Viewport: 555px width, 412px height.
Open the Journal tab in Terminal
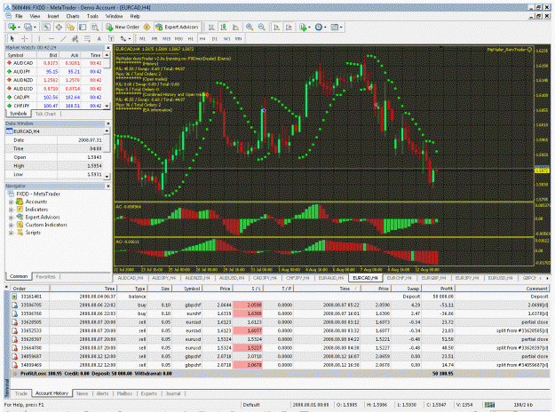pyautogui.click(x=173, y=393)
